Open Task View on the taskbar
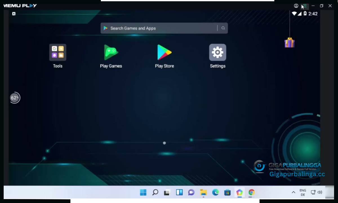Viewport: 338px width, 203px height. pos(167,193)
